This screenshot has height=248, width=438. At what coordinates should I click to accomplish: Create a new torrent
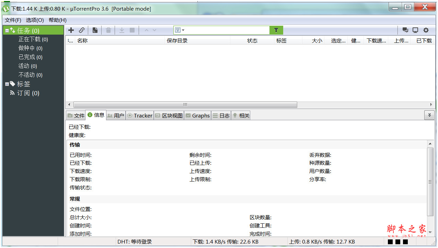click(x=95, y=30)
